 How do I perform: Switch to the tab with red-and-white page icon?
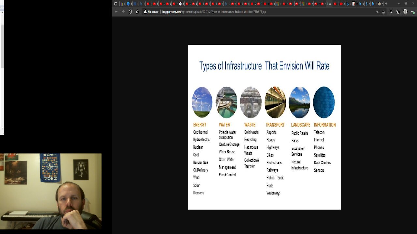coord(354,4)
